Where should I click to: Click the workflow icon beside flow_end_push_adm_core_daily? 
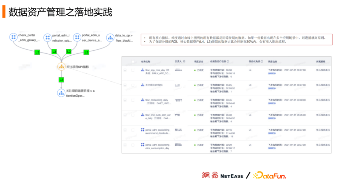(x=143, y=115)
